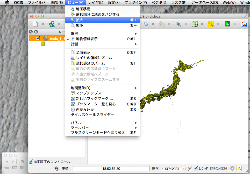Viewport: 250px width, 174px height.
Task: Choose 拡大 zoom in from menu
Action: [80, 20]
